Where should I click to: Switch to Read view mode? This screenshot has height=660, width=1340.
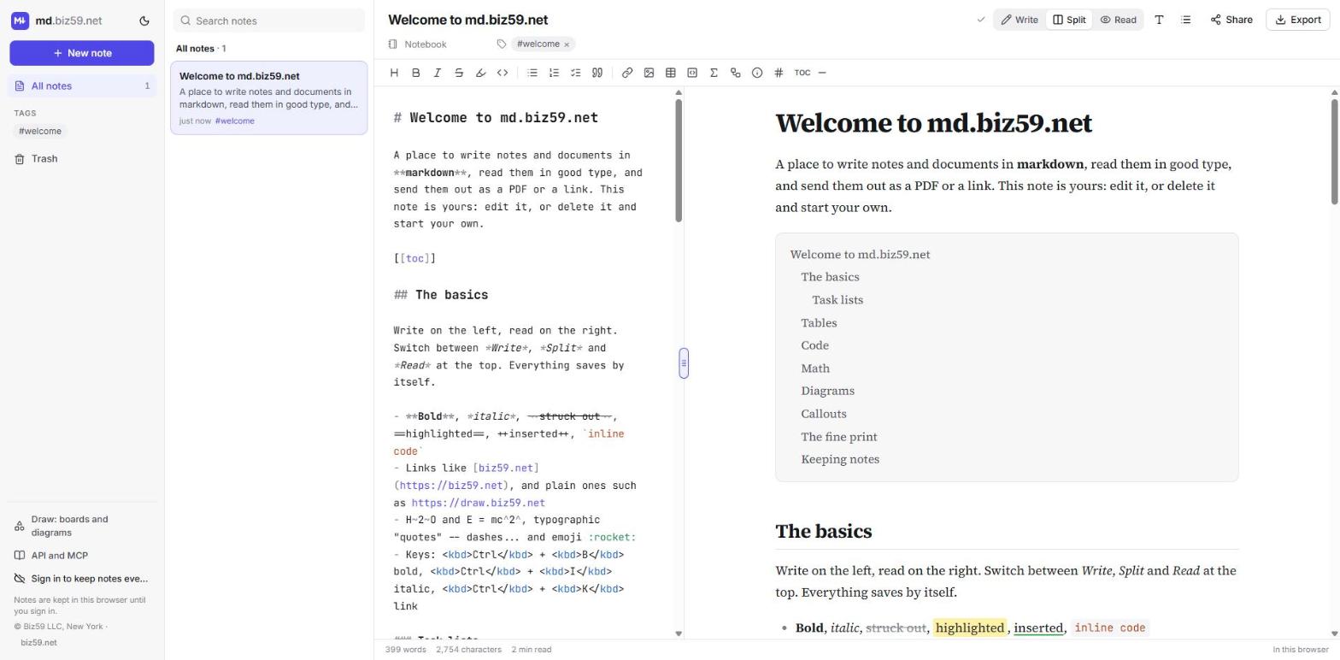pyautogui.click(x=1118, y=20)
